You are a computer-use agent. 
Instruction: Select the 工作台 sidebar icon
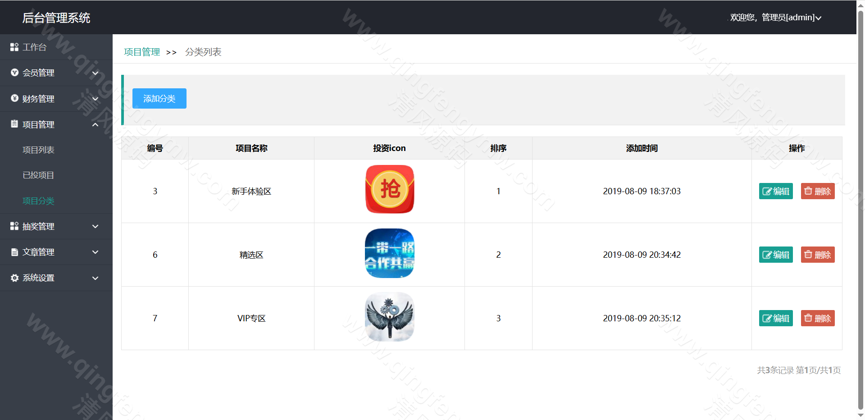click(14, 47)
